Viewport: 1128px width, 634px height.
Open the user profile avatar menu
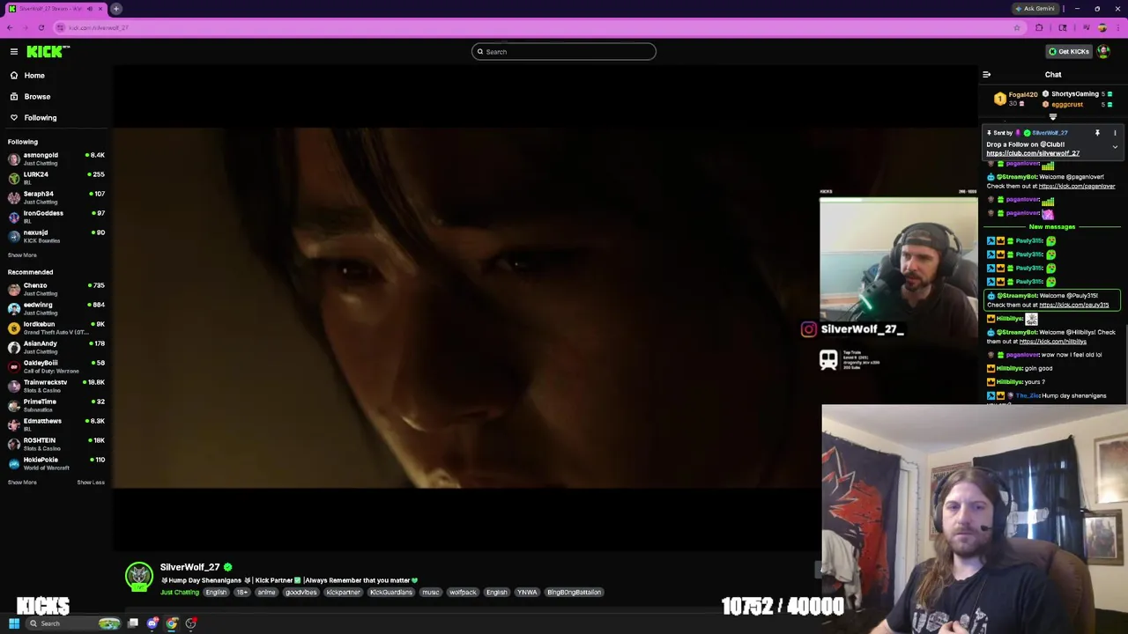click(1103, 52)
